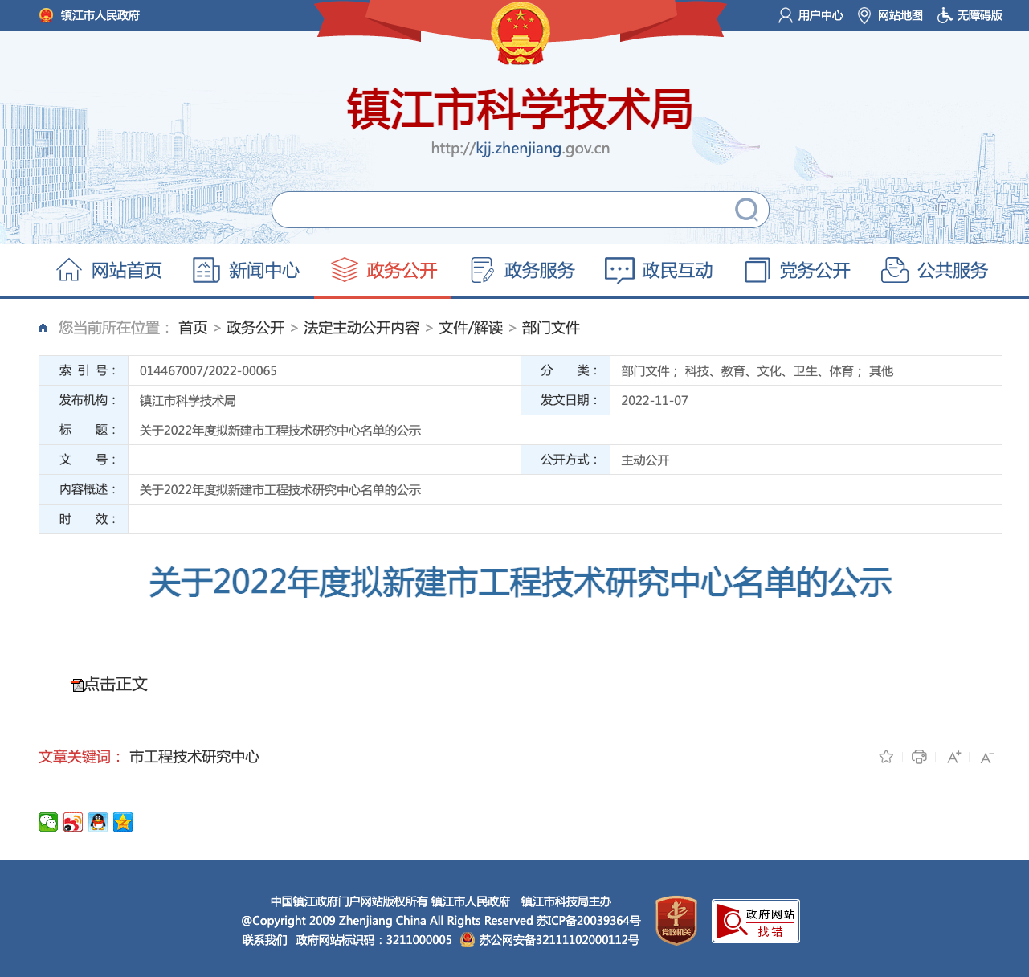Increase font size with A+ icon

coord(953,757)
